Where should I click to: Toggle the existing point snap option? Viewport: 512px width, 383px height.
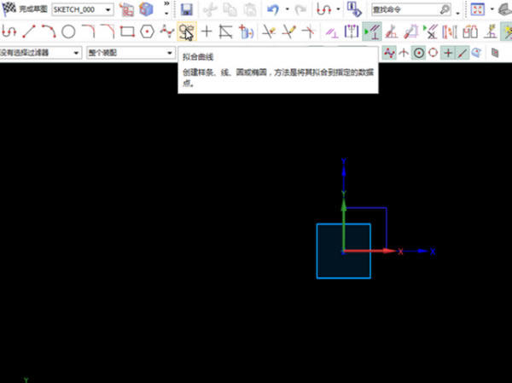tap(448, 53)
